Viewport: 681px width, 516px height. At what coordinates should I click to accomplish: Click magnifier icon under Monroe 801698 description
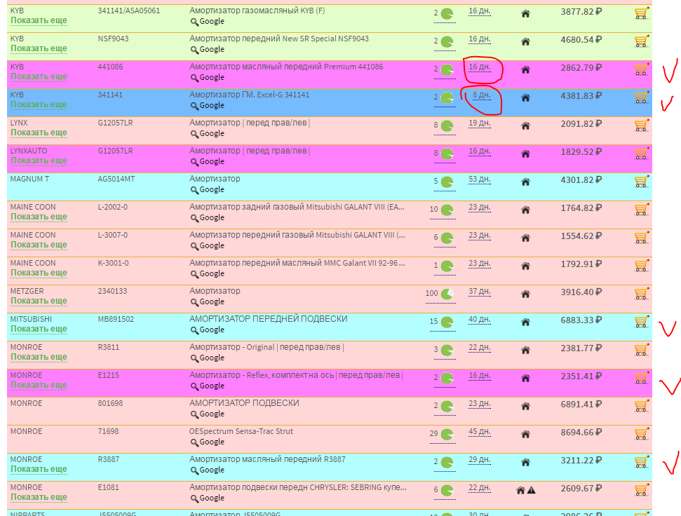[194, 414]
